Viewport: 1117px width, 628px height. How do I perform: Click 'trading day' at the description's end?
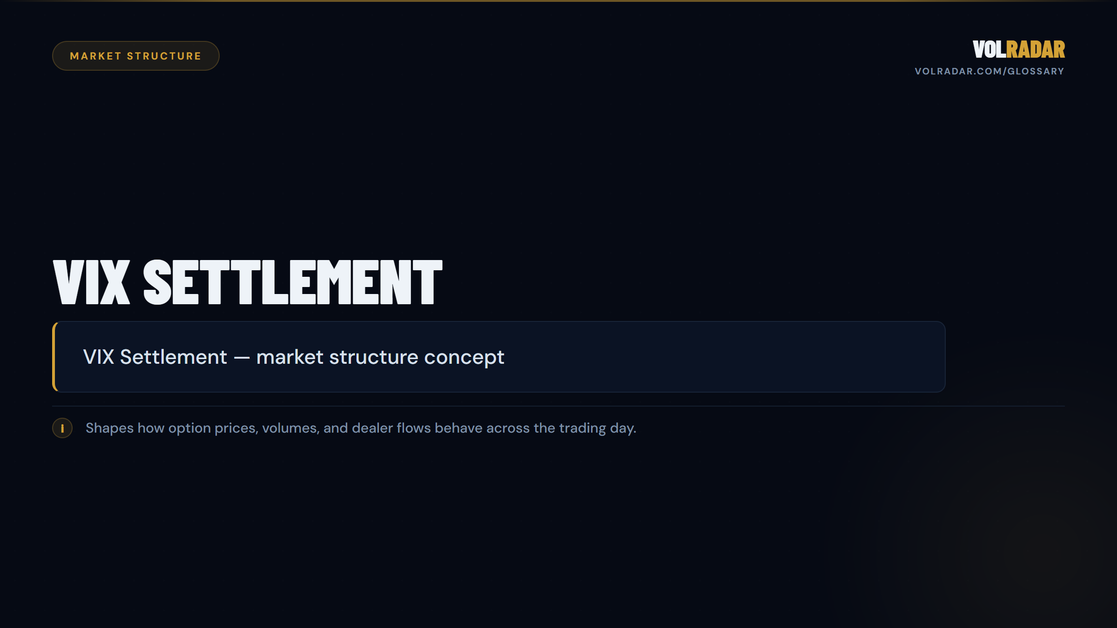point(597,428)
